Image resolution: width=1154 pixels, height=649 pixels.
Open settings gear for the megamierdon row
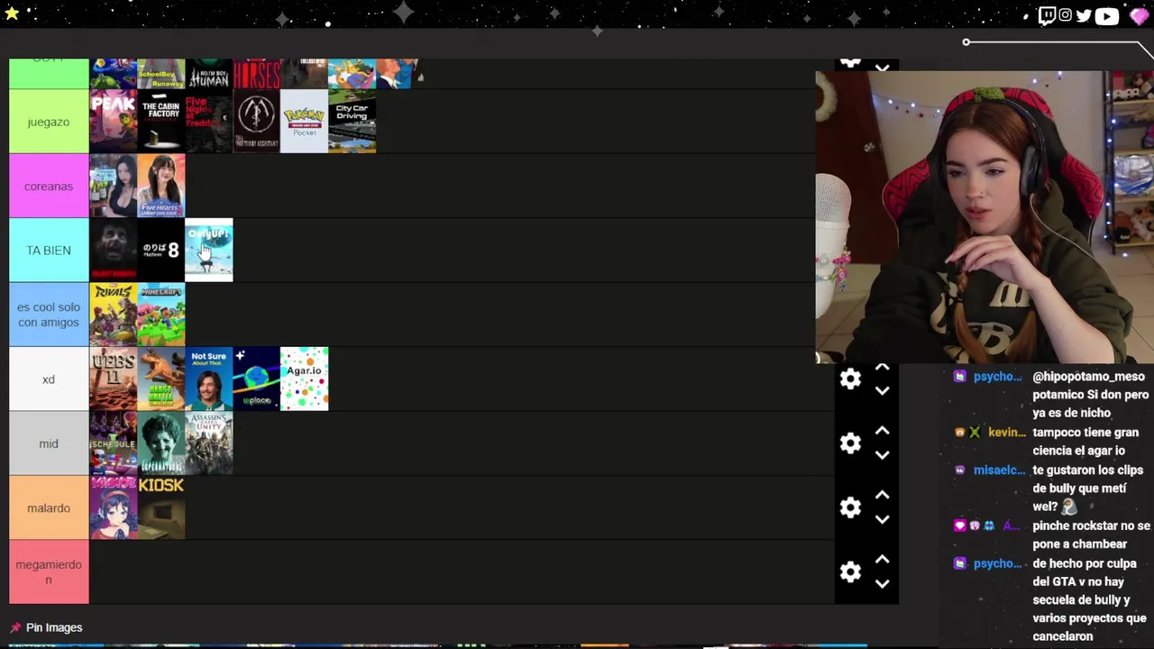pyautogui.click(x=850, y=571)
